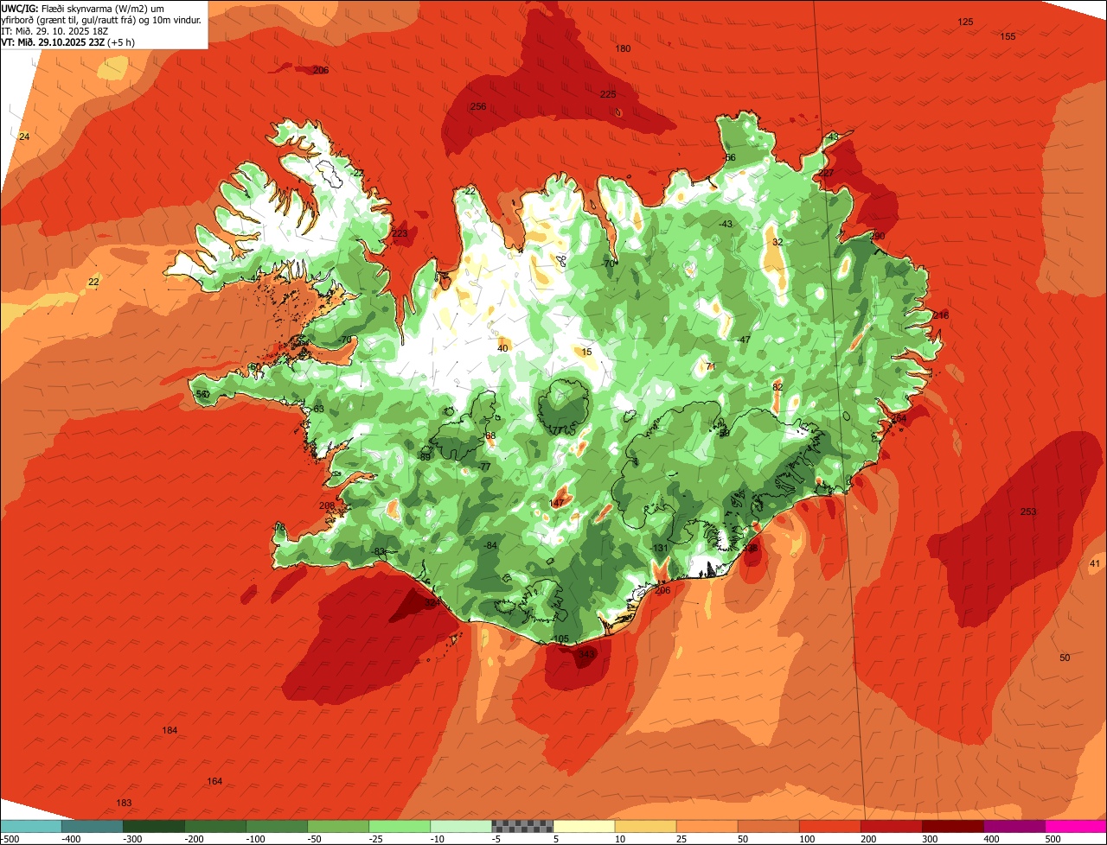Select the map value -105

[x=560, y=639]
